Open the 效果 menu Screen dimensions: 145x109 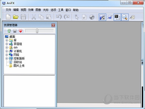pos(31,10)
